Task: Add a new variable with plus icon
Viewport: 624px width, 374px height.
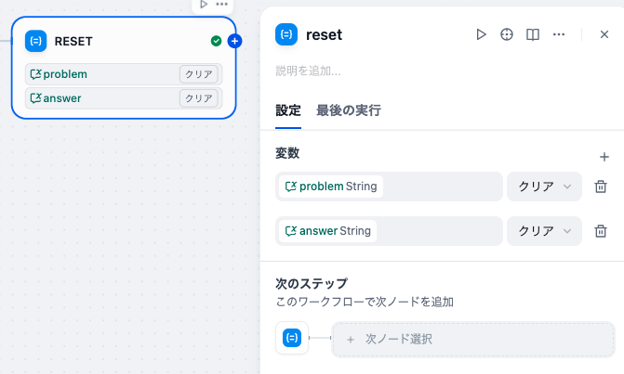Action: tap(604, 157)
